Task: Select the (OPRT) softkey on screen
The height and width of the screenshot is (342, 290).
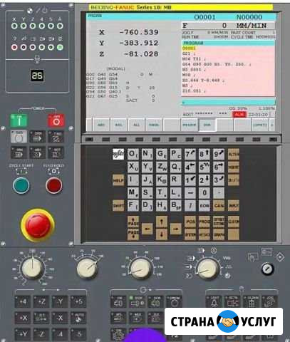Action: click(x=260, y=125)
